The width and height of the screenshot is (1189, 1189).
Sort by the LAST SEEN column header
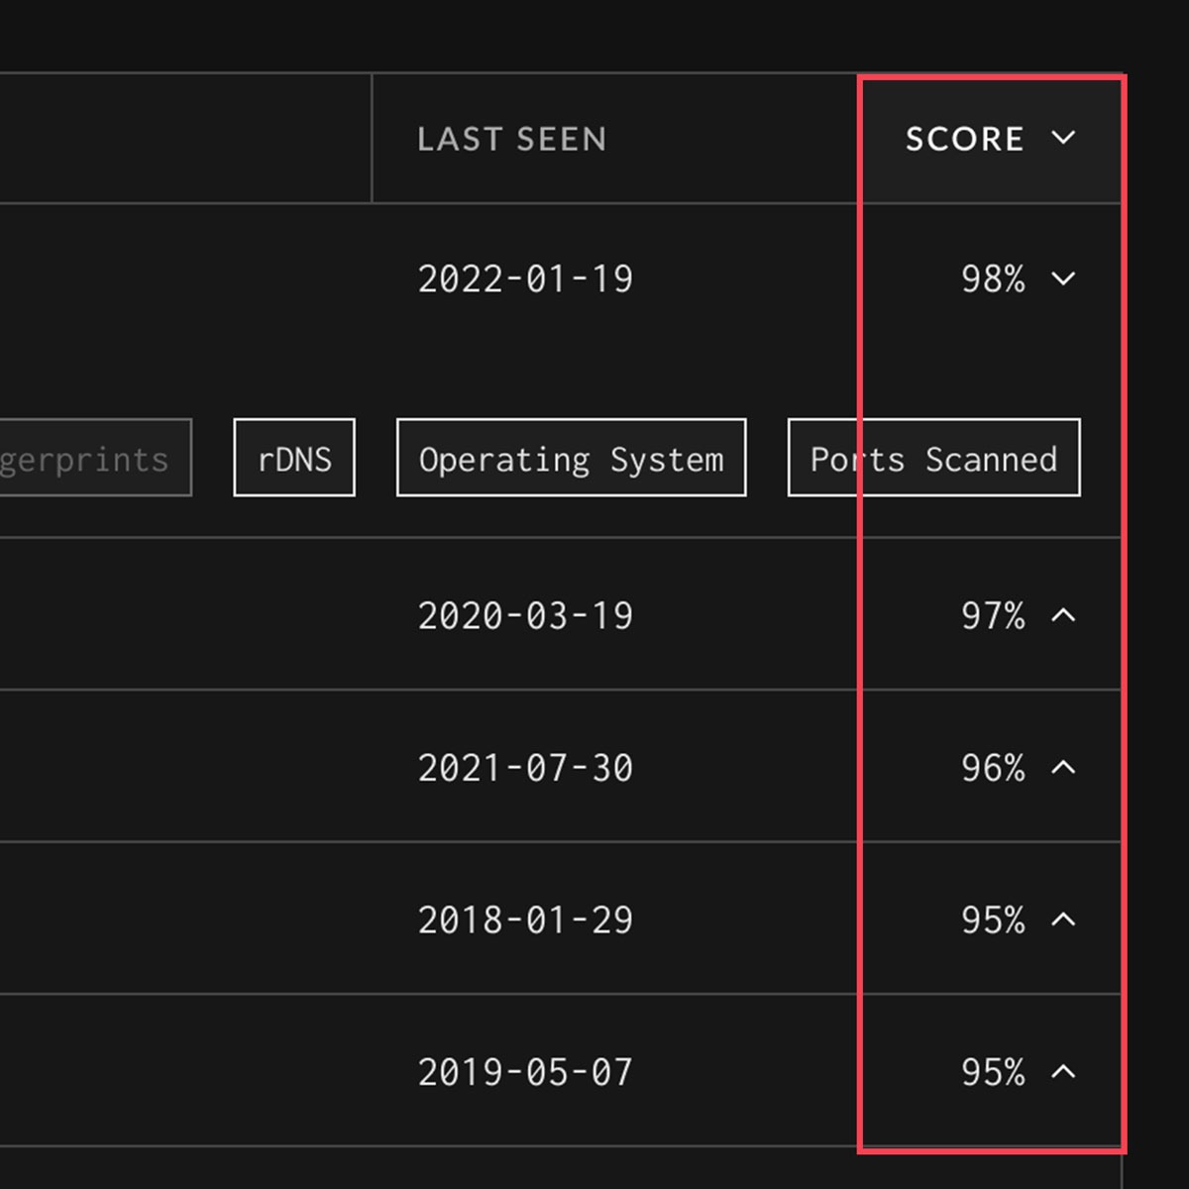[511, 139]
